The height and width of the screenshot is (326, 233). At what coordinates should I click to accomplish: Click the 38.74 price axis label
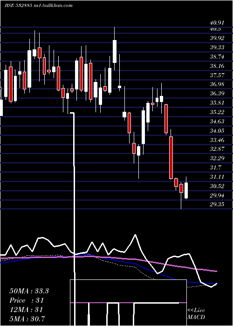tap(217, 57)
